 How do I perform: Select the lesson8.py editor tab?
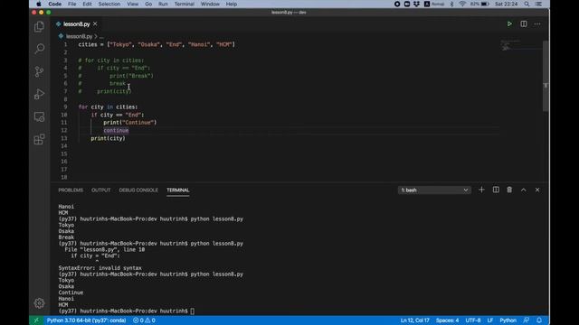[x=76, y=24]
